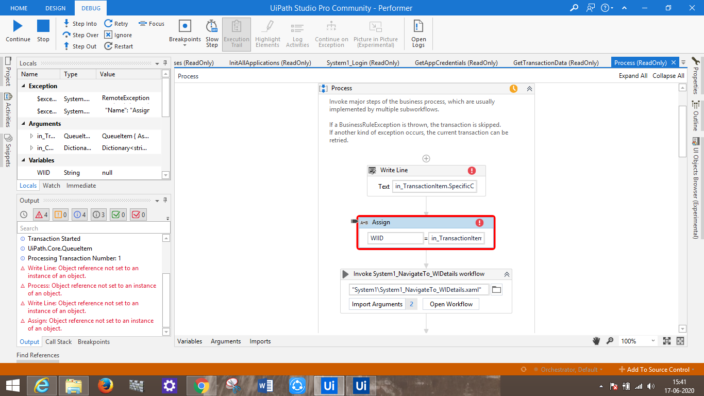704x396 pixels.
Task: Open Microsoft Word from the taskbar
Action: 265,385
